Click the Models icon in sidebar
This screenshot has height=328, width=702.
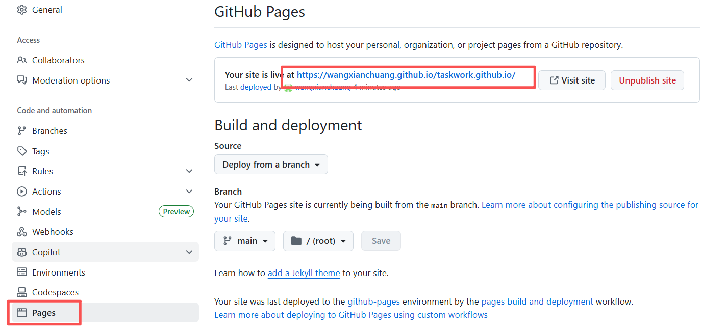point(22,212)
